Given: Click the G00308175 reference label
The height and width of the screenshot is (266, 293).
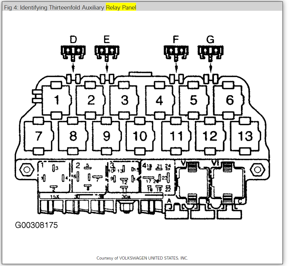Looking at the screenshot, I should 37,225.
